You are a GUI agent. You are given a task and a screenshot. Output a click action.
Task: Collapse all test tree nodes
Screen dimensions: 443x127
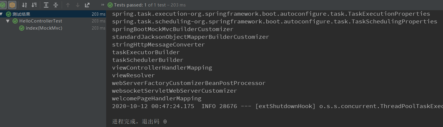[56, 5]
